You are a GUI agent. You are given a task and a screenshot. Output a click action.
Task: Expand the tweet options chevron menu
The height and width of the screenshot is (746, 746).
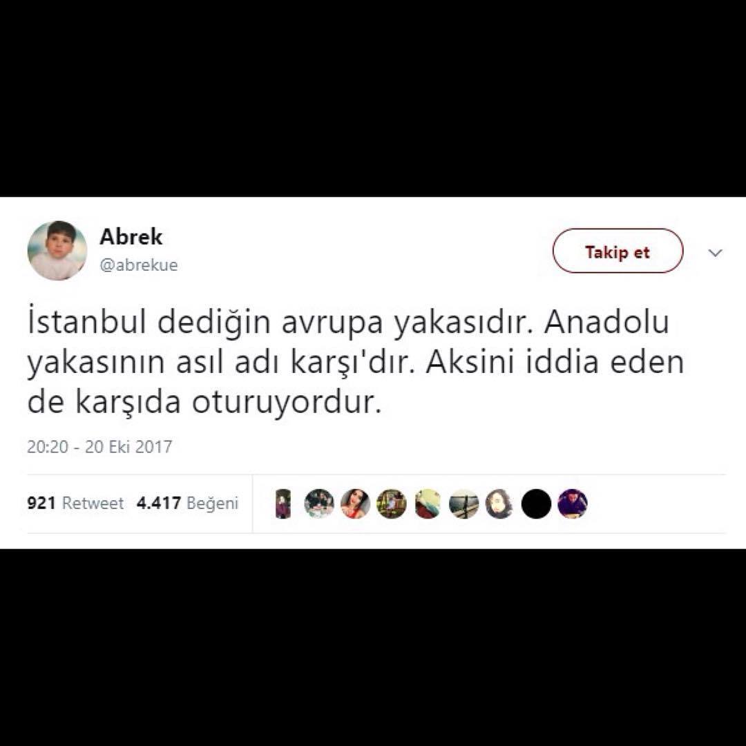716,253
